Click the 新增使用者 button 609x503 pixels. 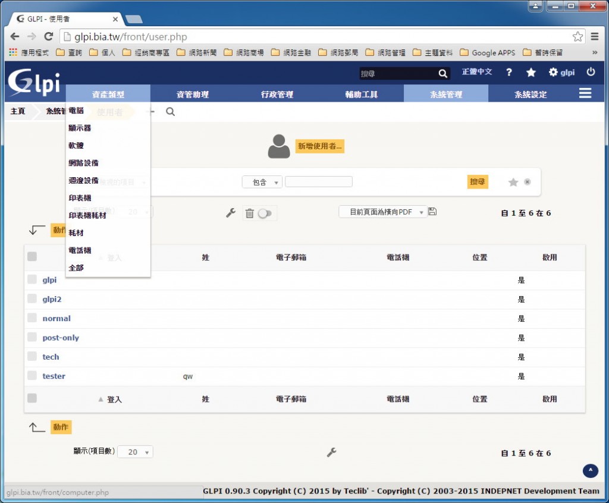[x=320, y=146]
